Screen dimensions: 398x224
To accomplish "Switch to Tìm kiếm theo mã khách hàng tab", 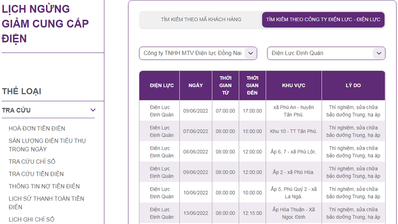I will (201, 19).
